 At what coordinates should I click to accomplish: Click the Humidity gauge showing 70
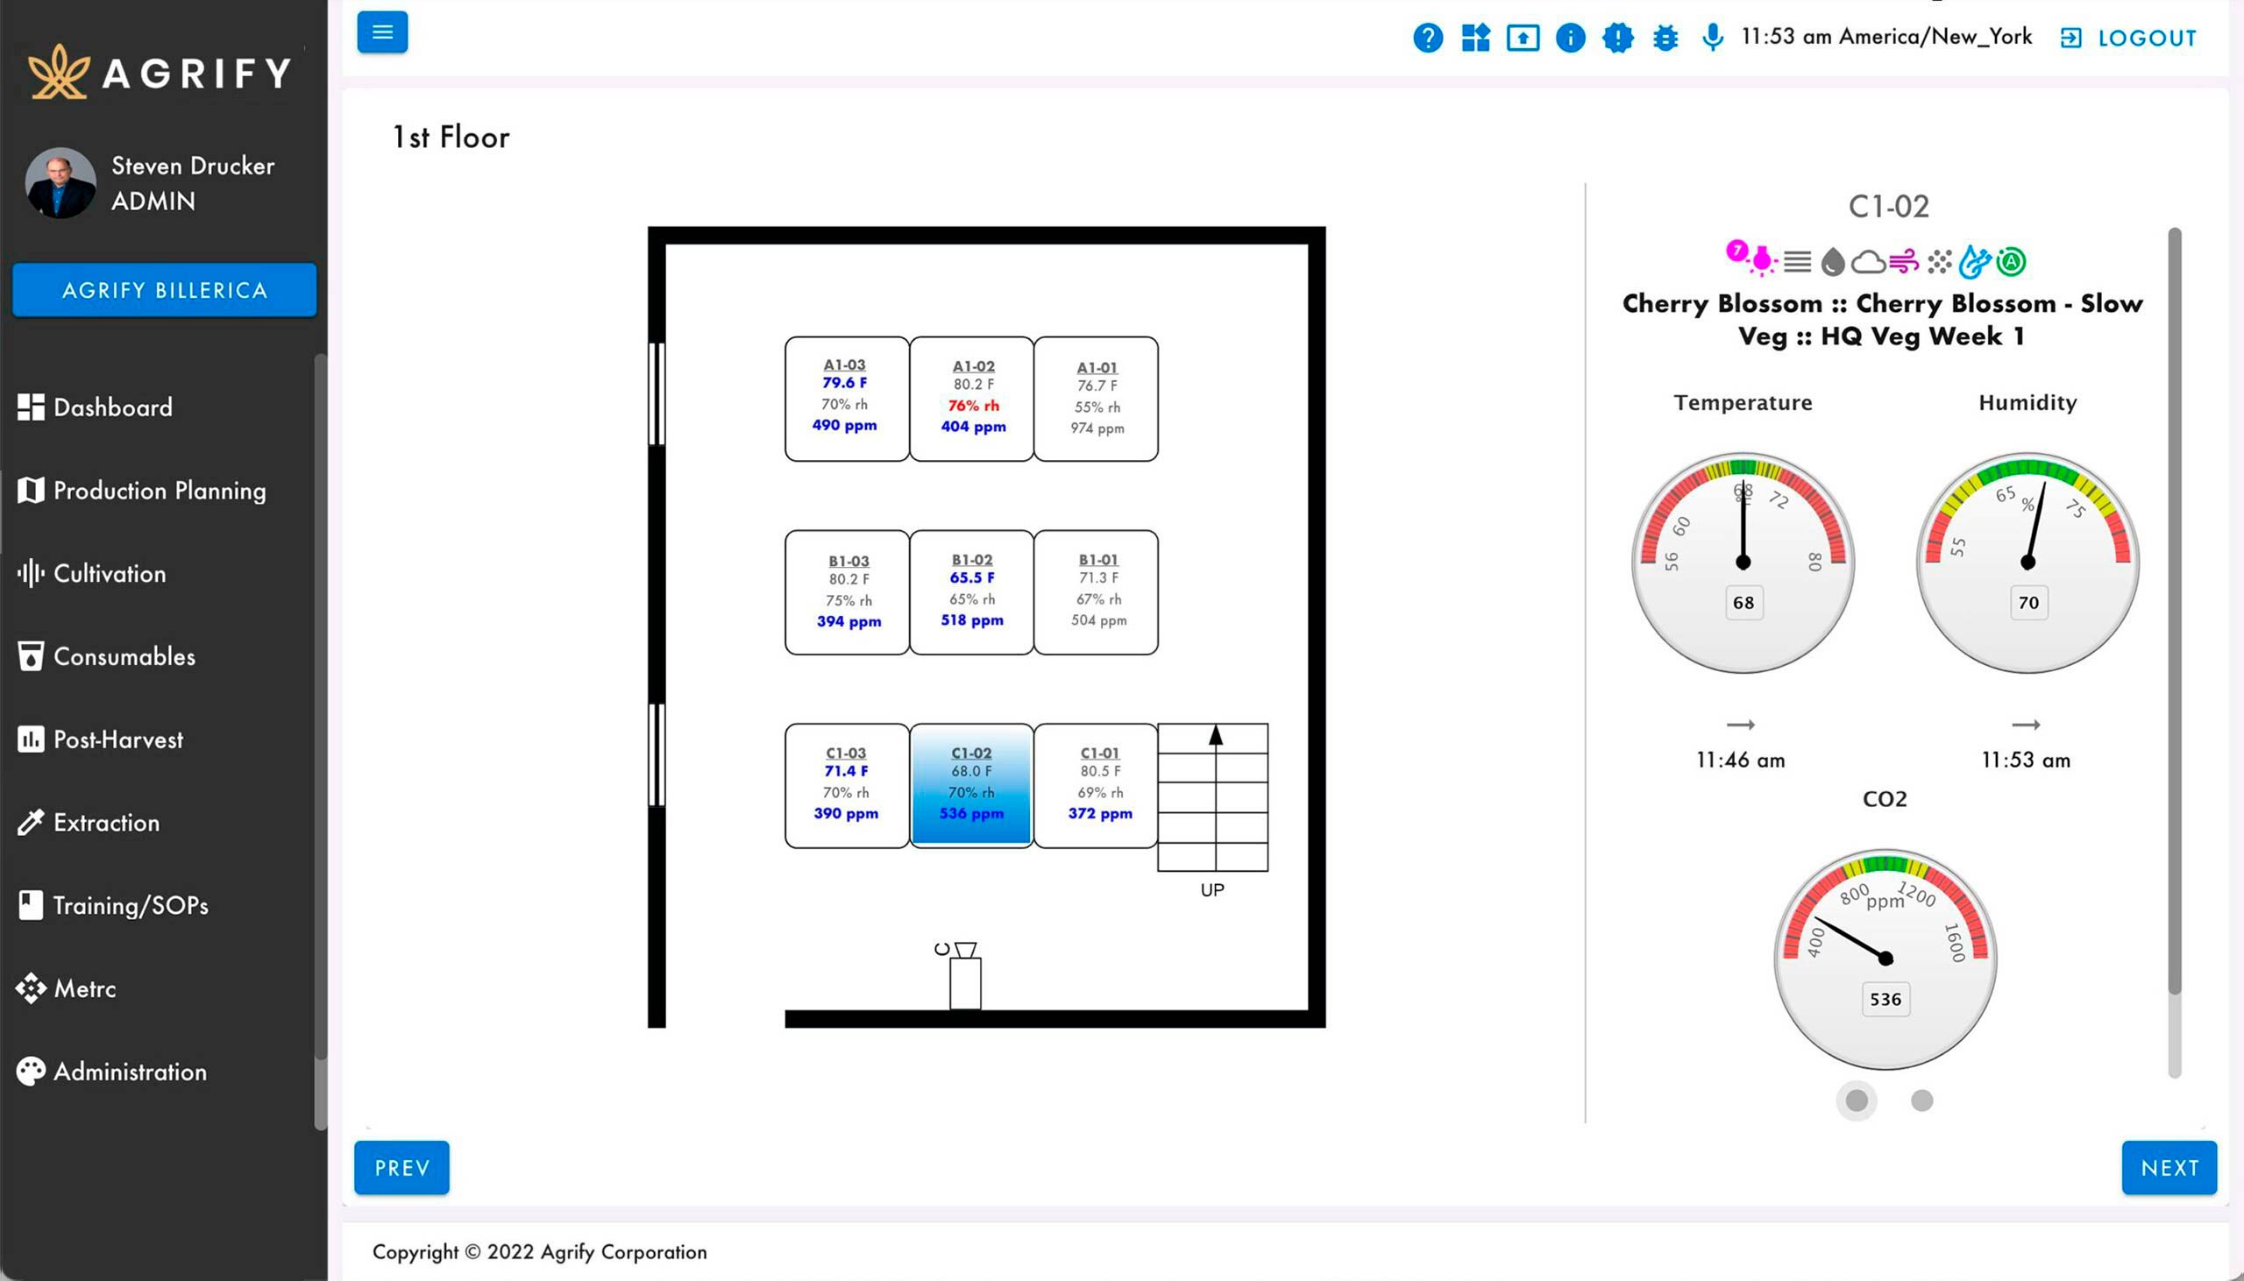(2027, 563)
